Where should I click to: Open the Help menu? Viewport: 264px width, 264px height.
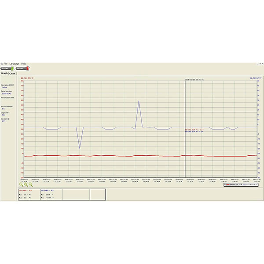tap(24, 64)
